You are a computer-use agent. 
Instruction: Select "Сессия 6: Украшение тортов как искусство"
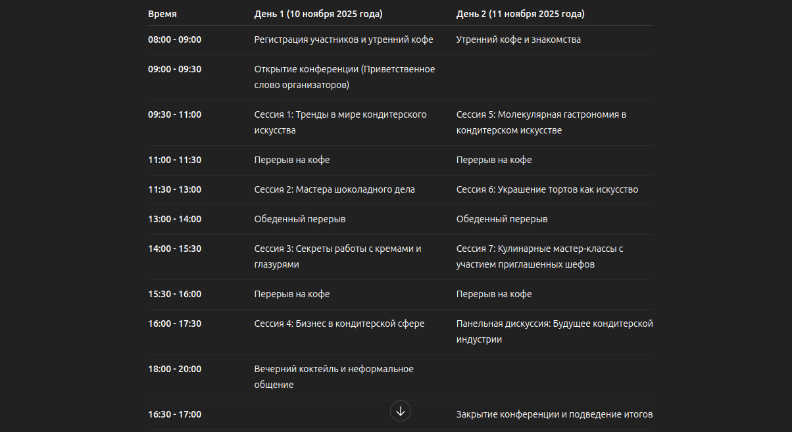pyautogui.click(x=547, y=189)
